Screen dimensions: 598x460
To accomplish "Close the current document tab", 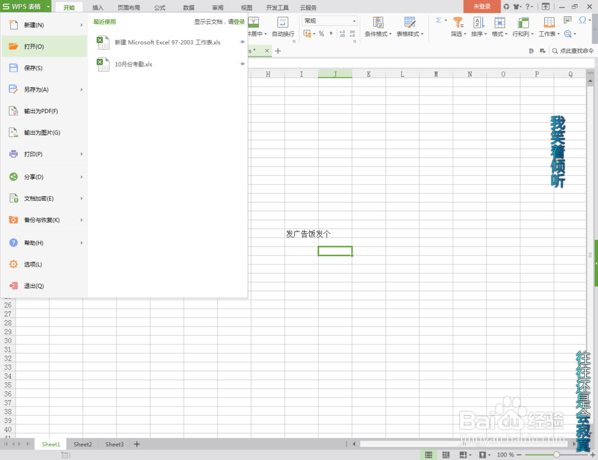I will coord(267,51).
